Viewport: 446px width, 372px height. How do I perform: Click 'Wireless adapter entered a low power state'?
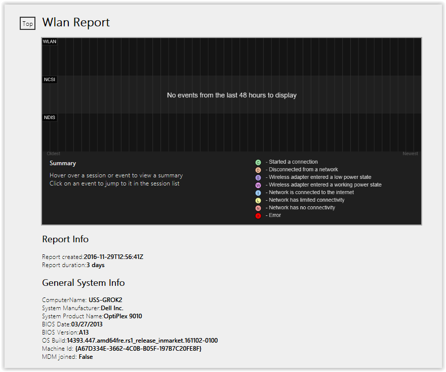click(x=320, y=177)
